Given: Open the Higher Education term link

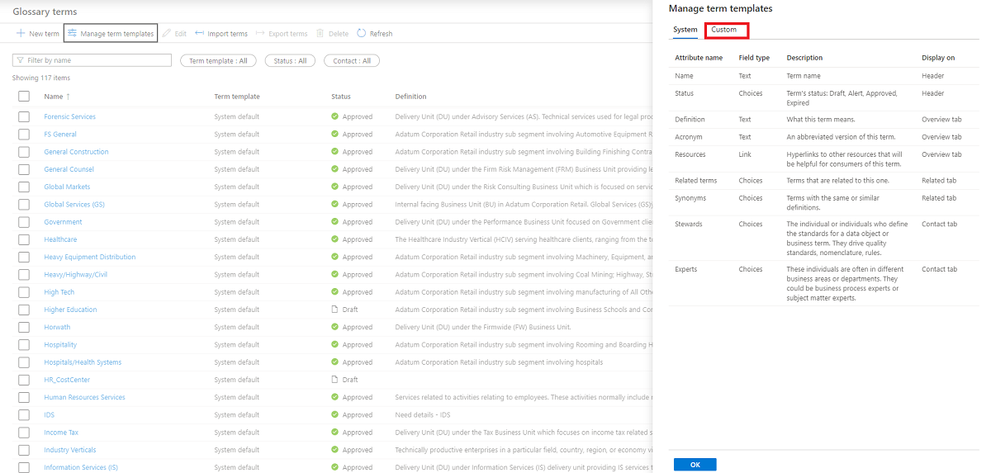Looking at the screenshot, I should pyautogui.click(x=70, y=310).
